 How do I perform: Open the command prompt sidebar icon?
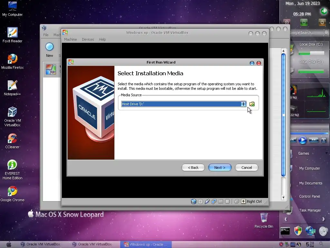[x=285, y=231]
